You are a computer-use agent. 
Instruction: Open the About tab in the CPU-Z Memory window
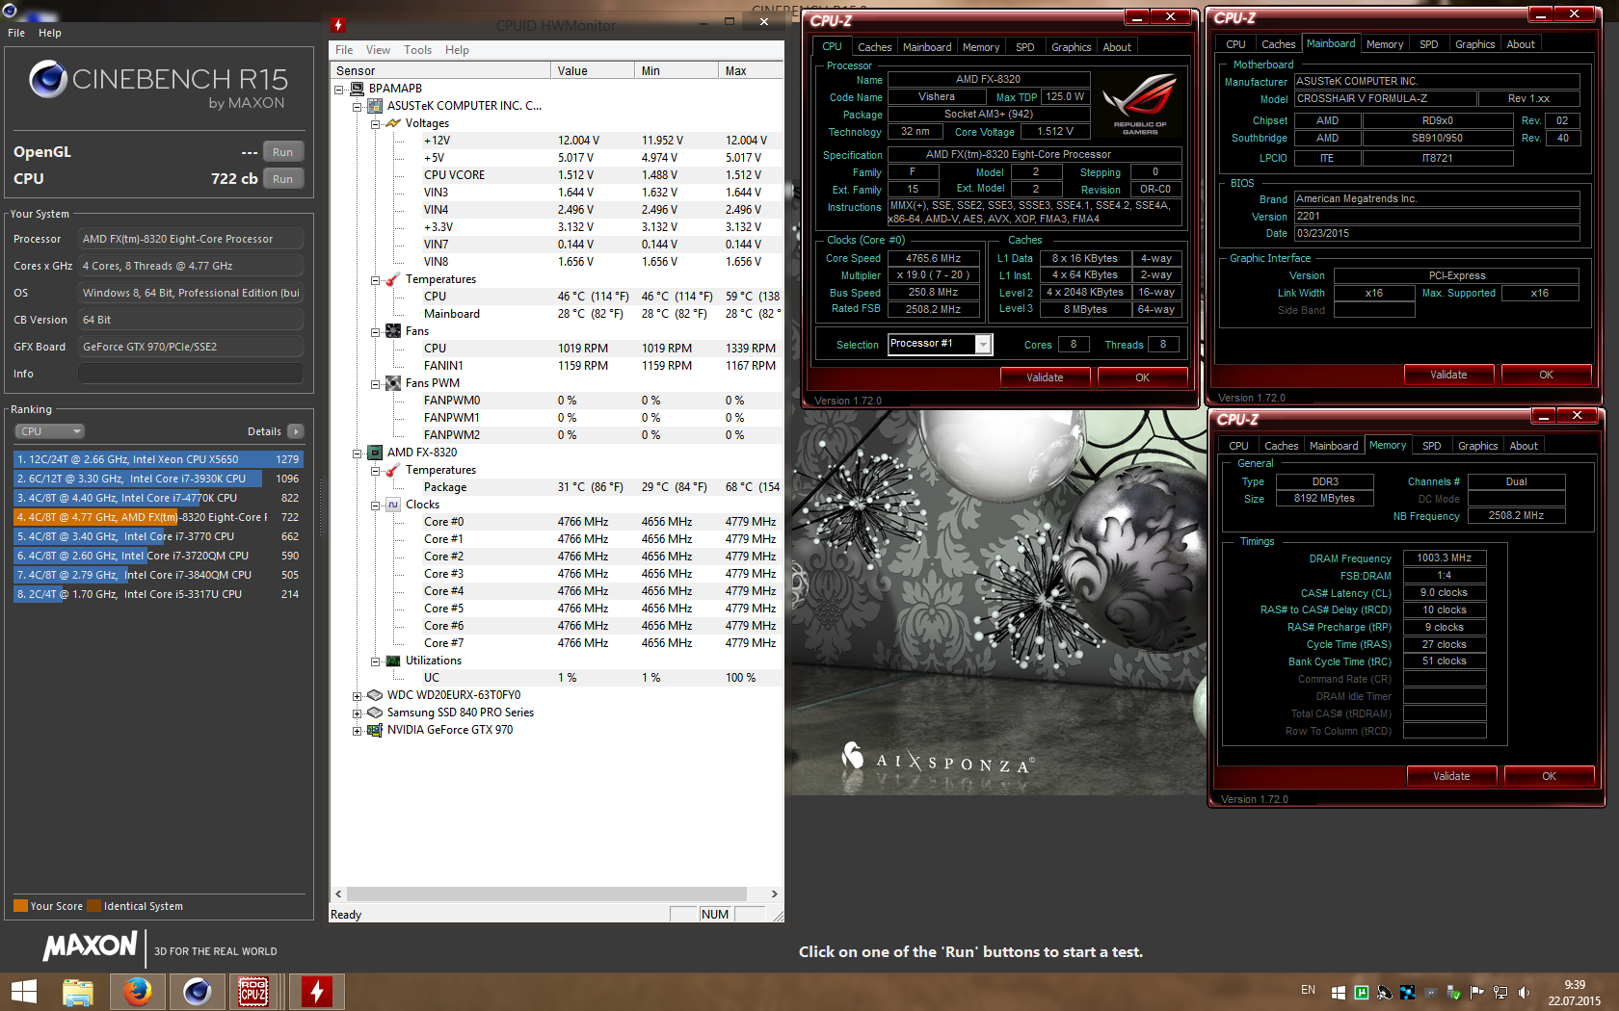click(x=1524, y=446)
